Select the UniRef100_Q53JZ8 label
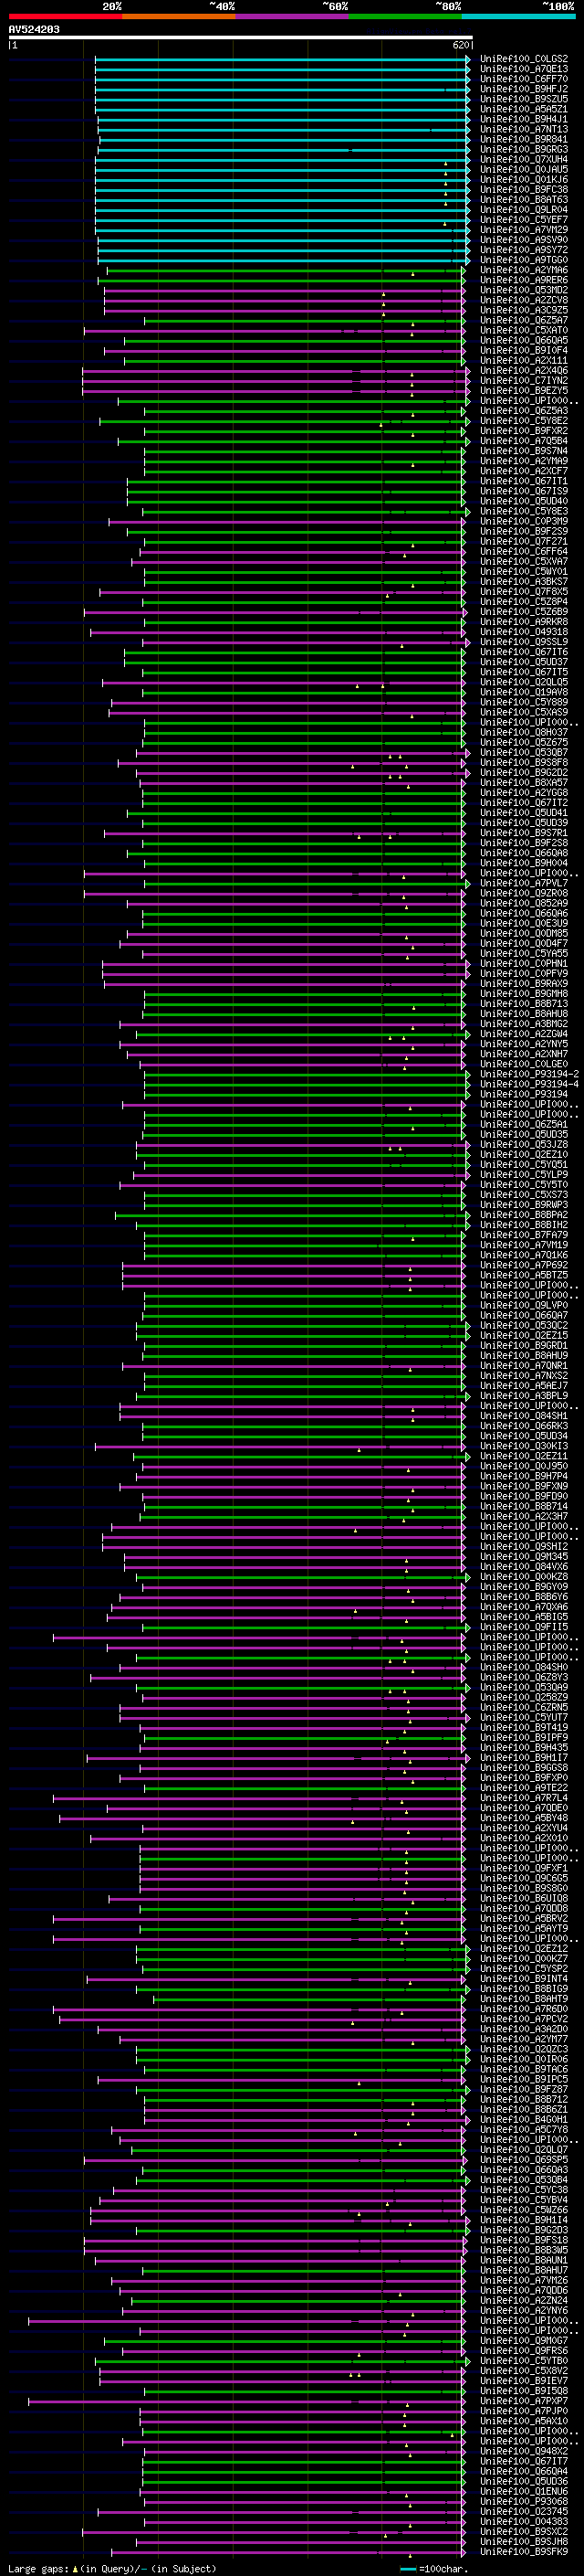Image resolution: width=584 pixels, height=2576 pixels. coord(524,1144)
